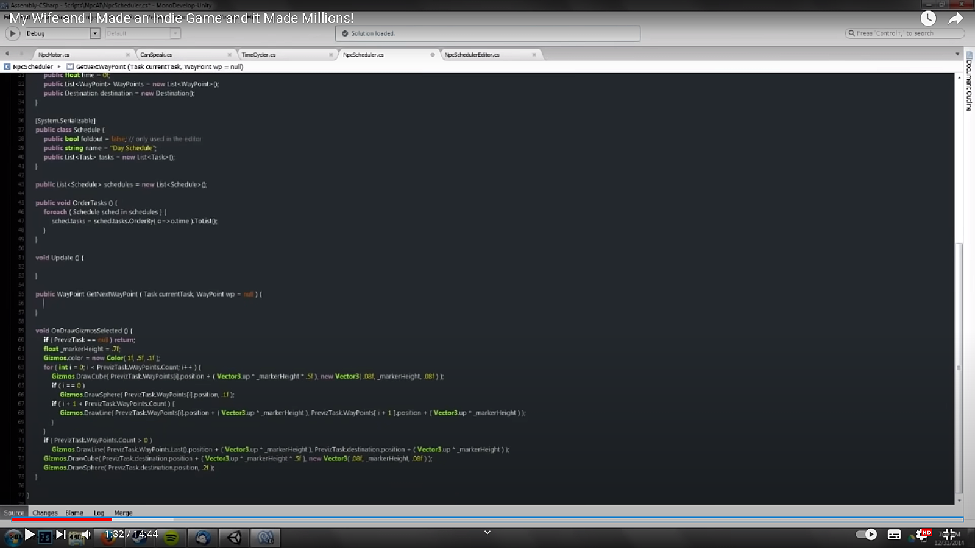975x548 pixels.
Task: Click the red video progress bar
Action: tap(61, 519)
